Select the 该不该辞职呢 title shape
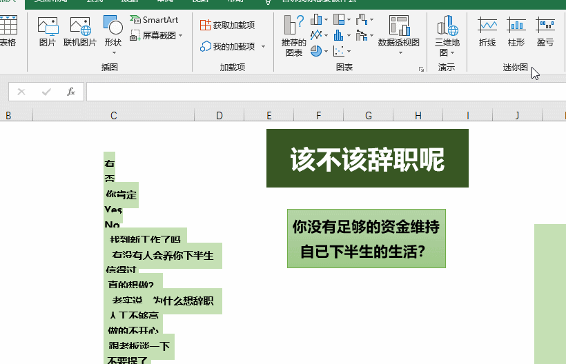This screenshot has height=364, width=566. tap(367, 158)
